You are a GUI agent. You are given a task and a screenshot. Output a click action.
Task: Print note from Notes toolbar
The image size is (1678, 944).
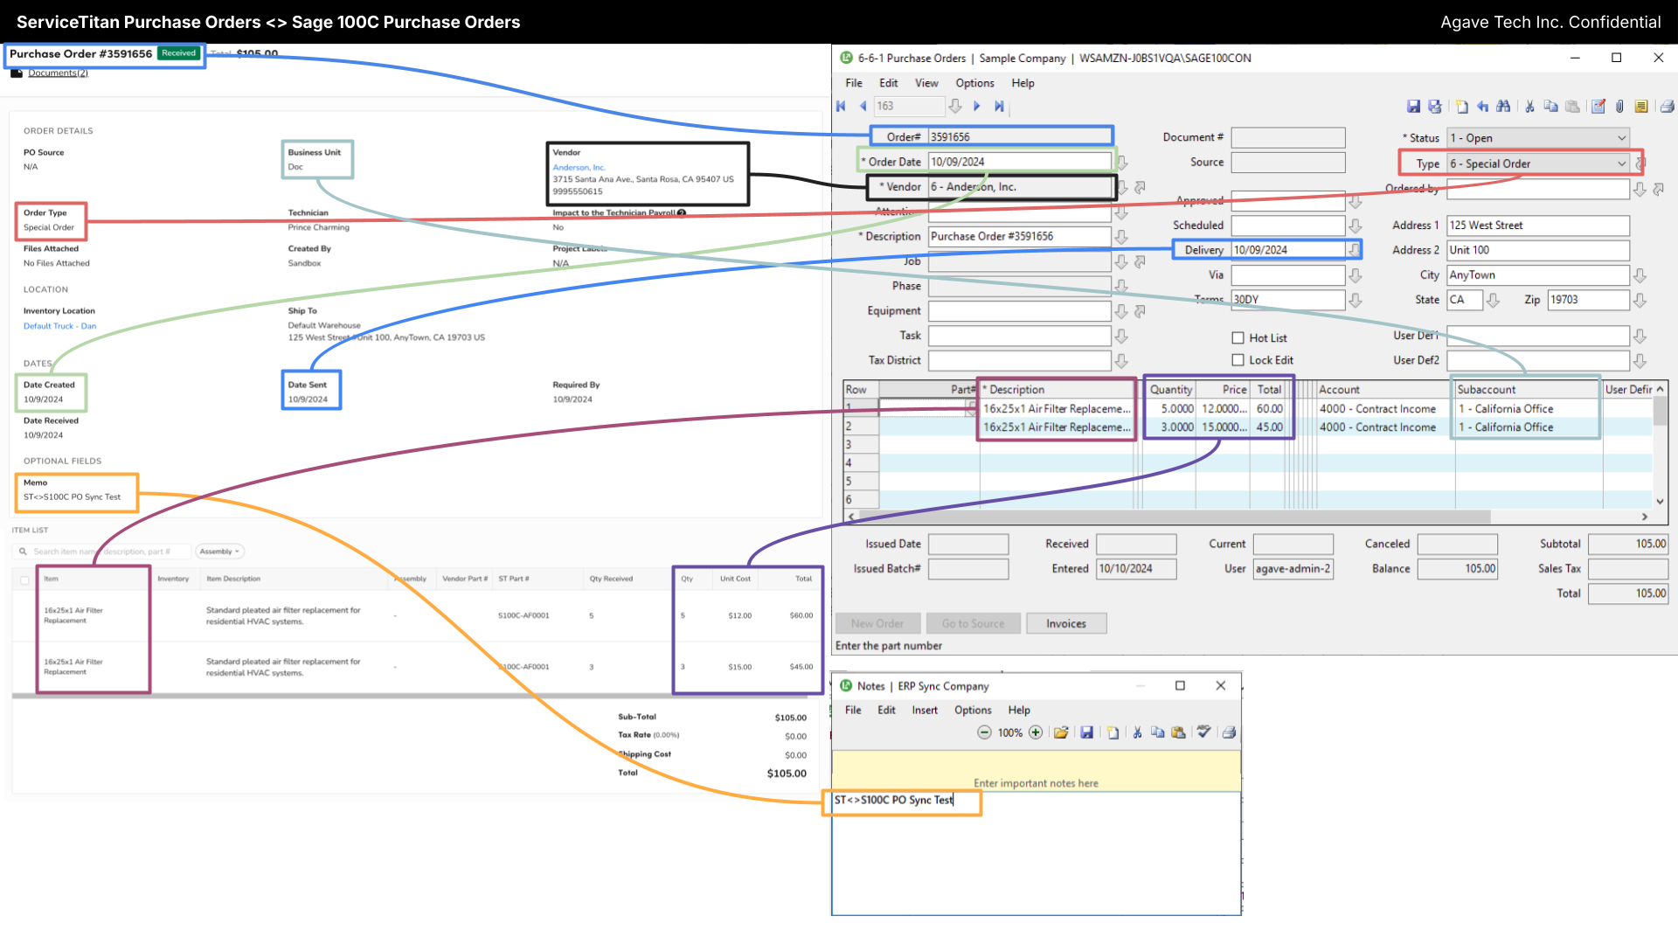[x=1229, y=732]
